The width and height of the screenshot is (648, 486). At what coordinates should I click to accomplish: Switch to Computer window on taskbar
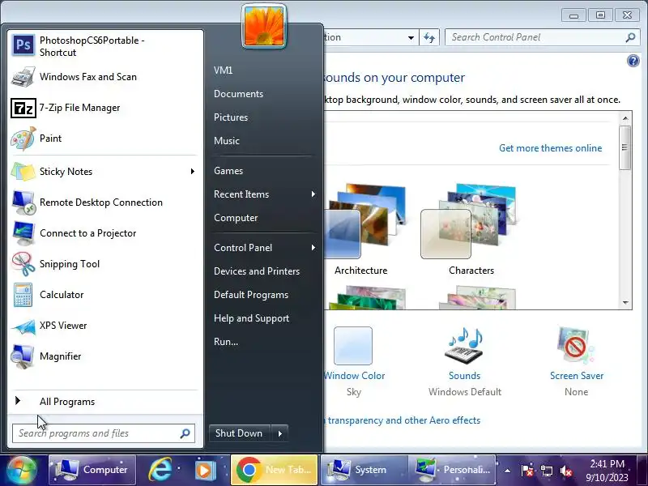(92, 470)
